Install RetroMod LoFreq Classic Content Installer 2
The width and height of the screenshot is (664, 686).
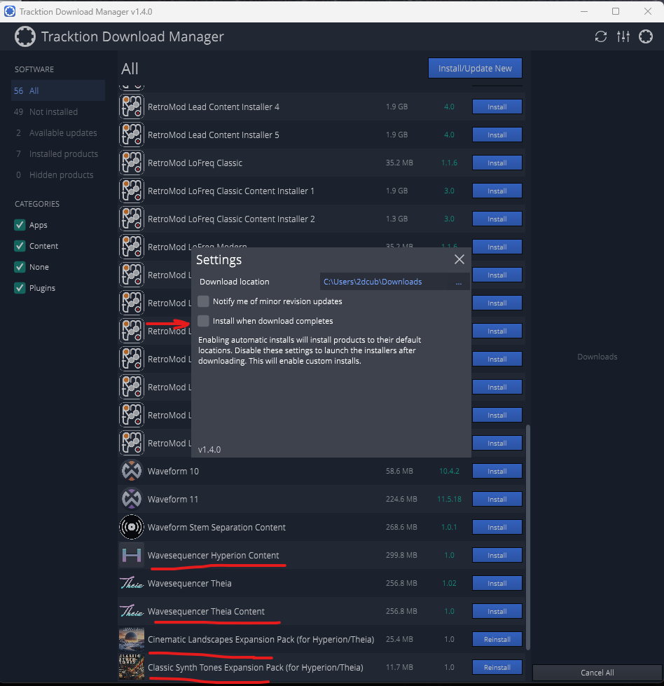[x=497, y=219]
